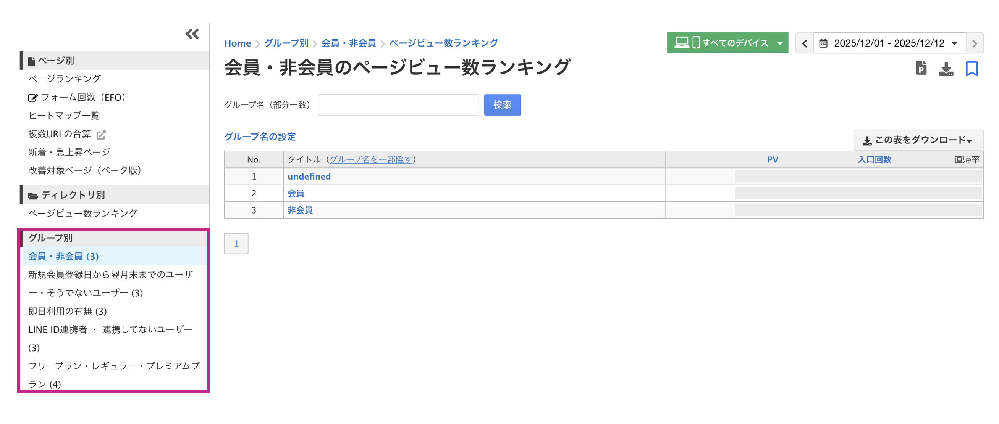Click the calendar icon in the date picker

pyautogui.click(x=824, y=43)
